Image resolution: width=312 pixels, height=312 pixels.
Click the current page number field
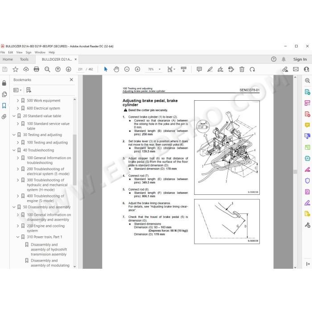[80, 69]
